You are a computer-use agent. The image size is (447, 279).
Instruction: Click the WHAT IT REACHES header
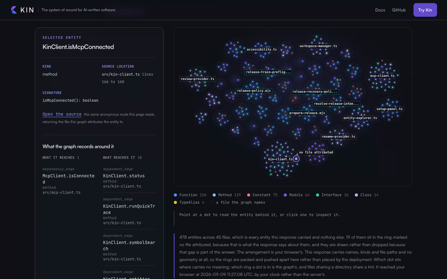tap(61, 157)
